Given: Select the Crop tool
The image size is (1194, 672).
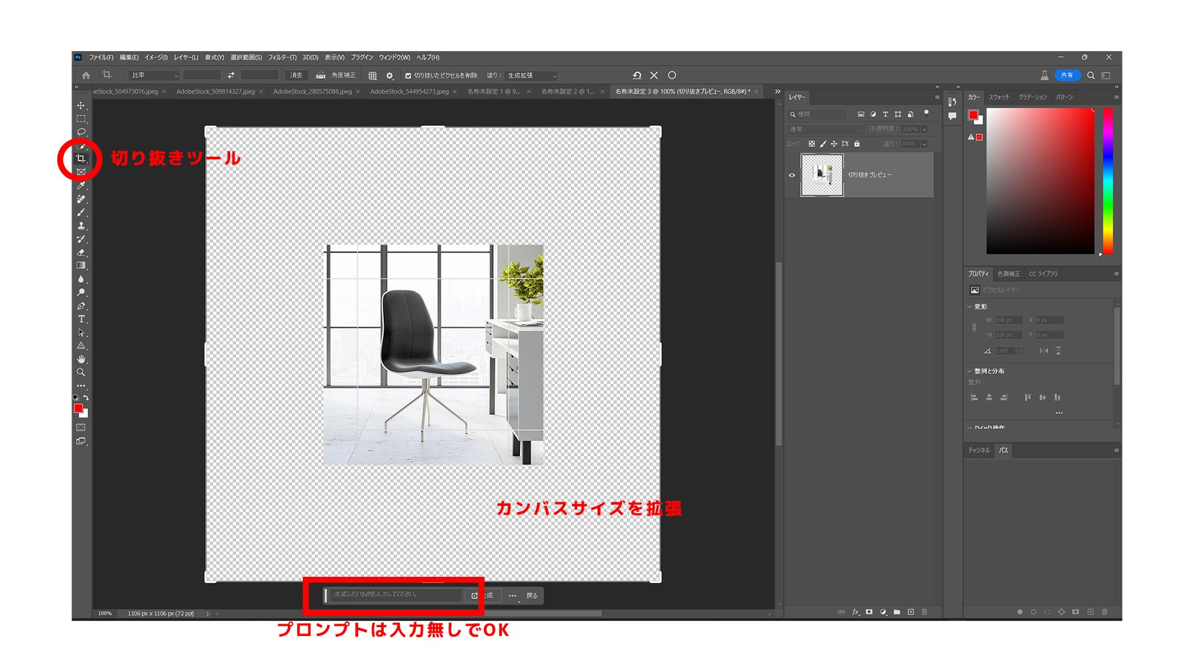Looking at the screenshot, I should [x=81, y=159].
